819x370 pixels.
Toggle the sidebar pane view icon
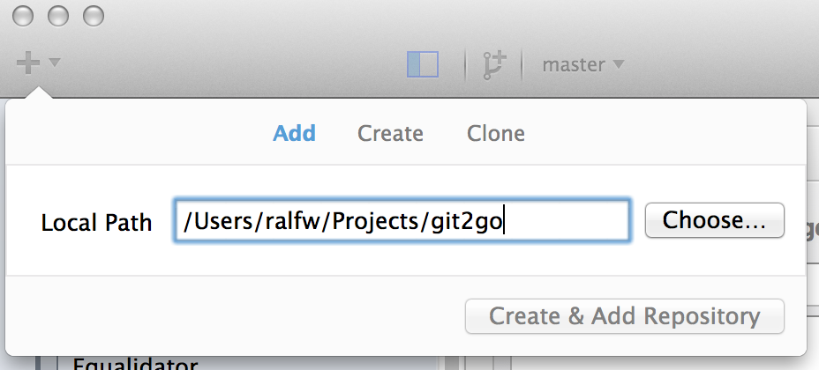423,64
